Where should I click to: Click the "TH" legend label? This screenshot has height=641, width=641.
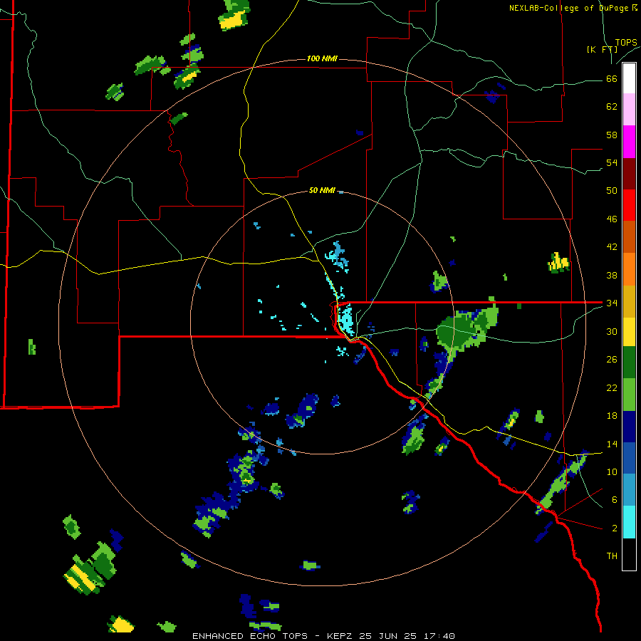[612, 556]
